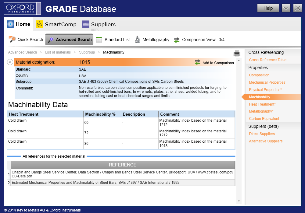Click the Comment column header

(x=197, y=114)
